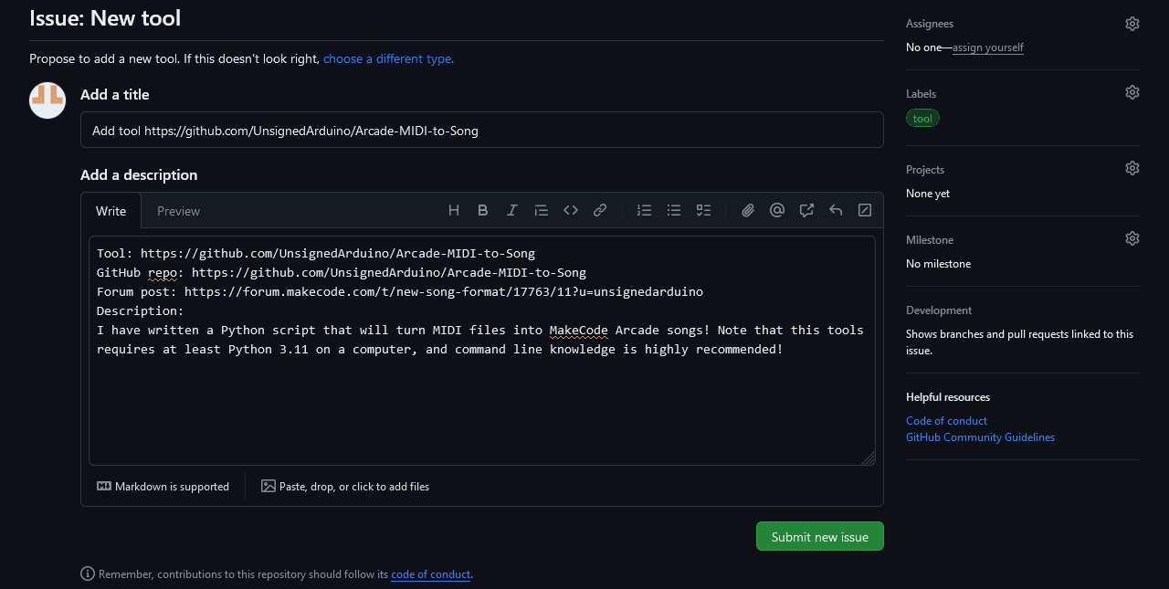
Task: Click the underlined word MakeCode in the description
Action: click(579, 331)
